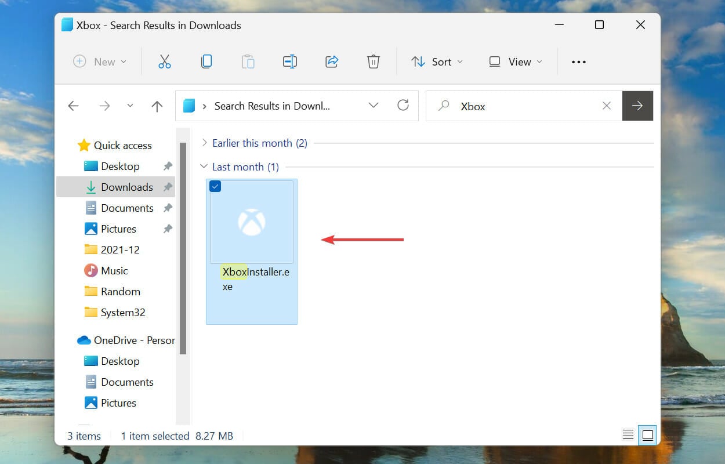
Task: Go forward with the right arrow
Action: pyautogui.click(x=104, y=106)
